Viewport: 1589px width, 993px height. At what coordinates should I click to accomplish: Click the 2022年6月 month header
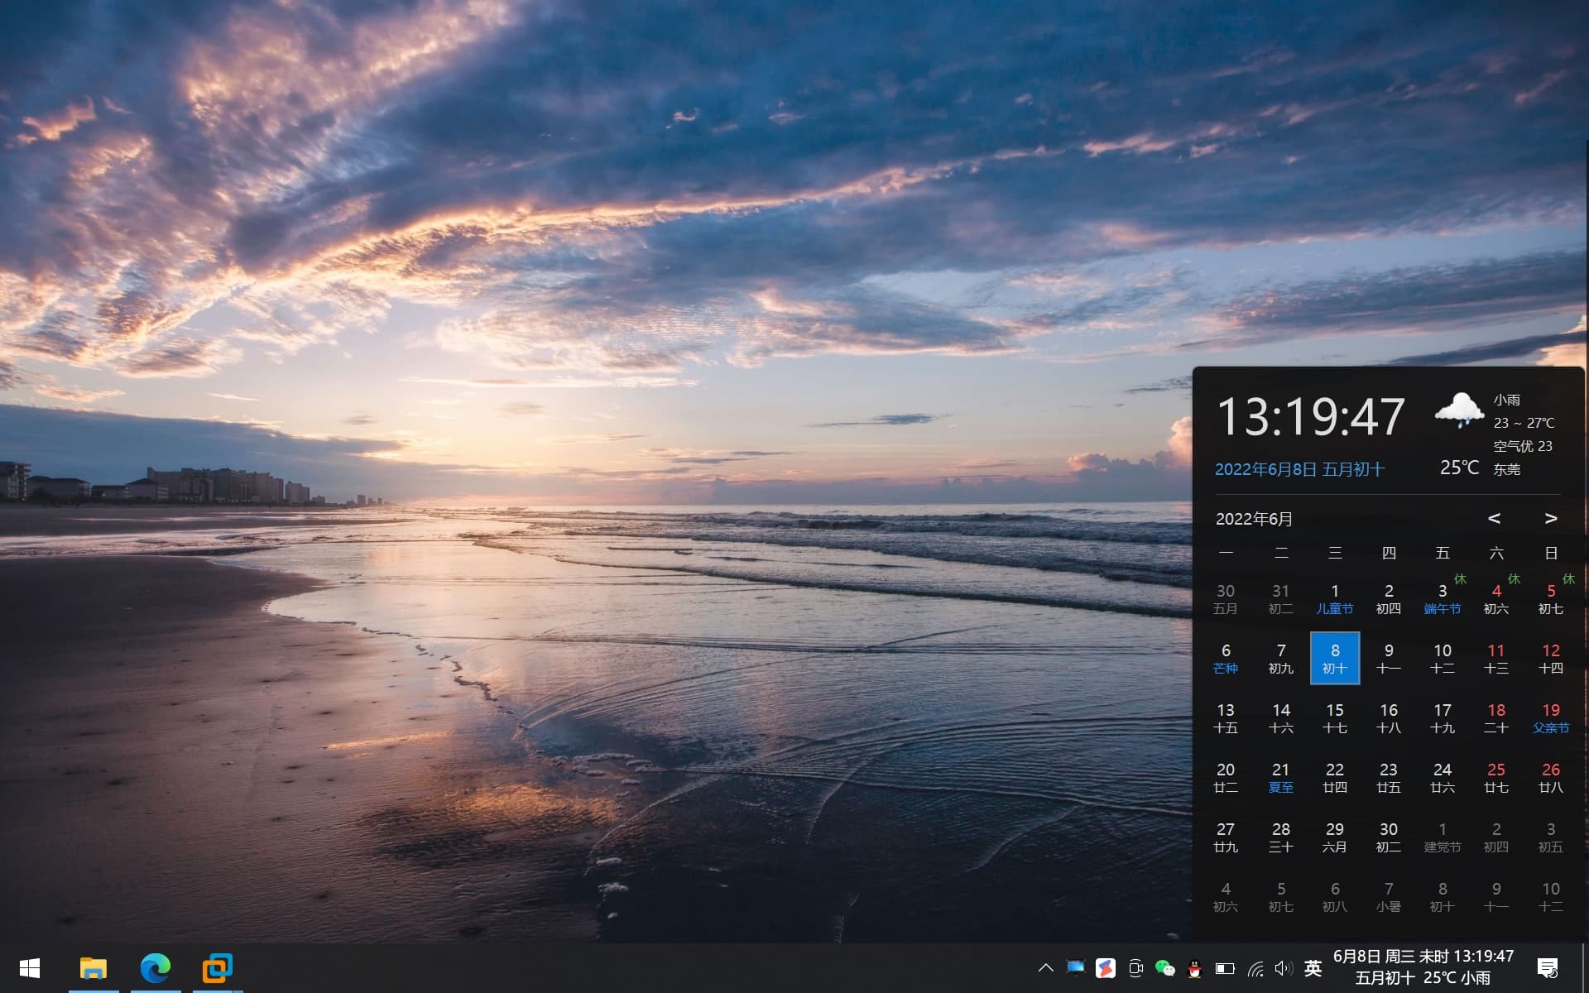pyautogui.click(x=1254, y=519)
